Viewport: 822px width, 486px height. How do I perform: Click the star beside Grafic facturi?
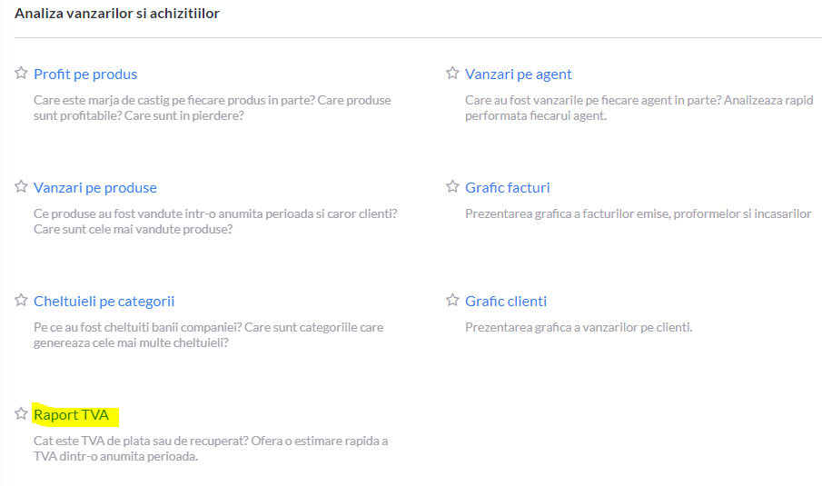(452, 186)
